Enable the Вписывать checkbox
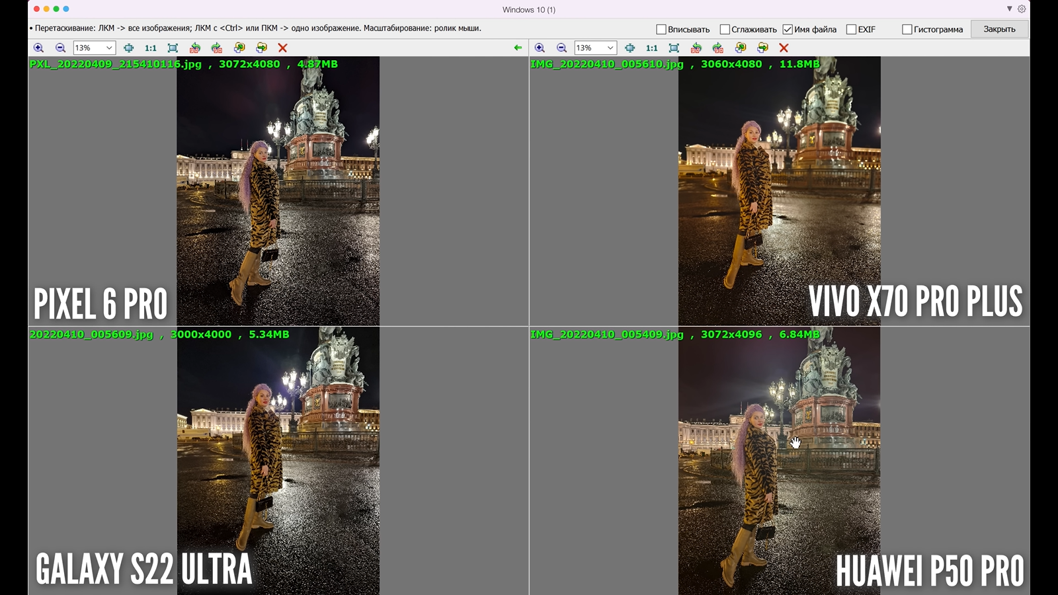This screenshot has width=1058, height=595. coord(661,29)
